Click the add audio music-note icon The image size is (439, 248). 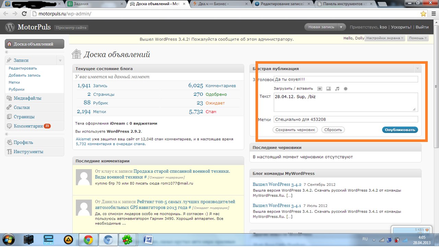coord(337,89)
